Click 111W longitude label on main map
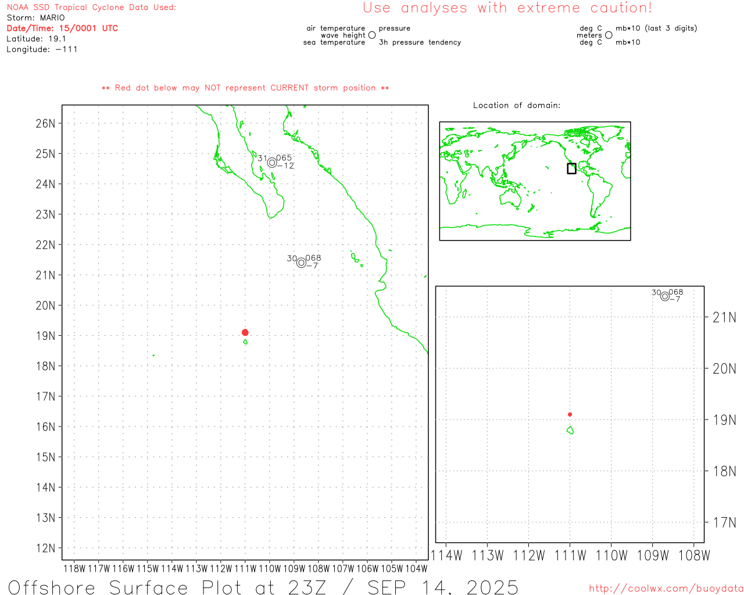The image size is (744, 595). (245, 568)
